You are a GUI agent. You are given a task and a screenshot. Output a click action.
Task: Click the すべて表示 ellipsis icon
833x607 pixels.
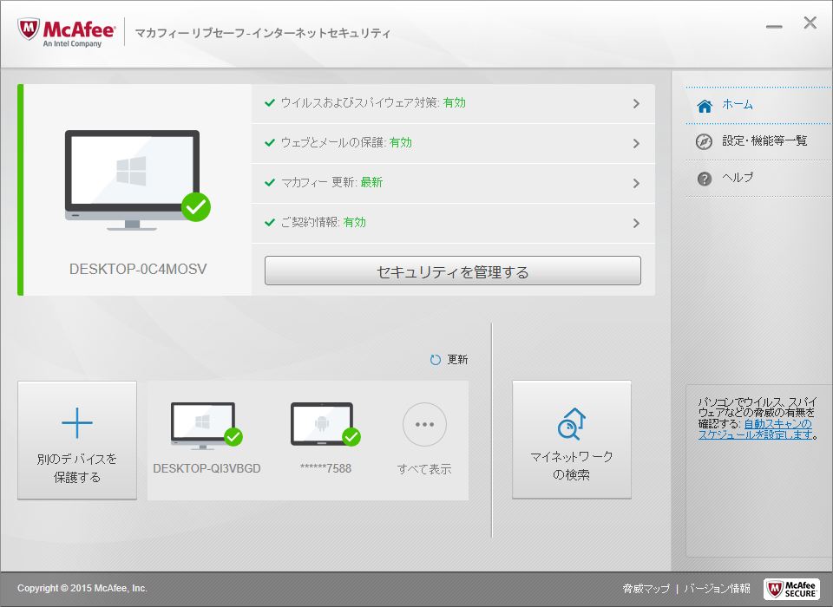[x=424, y=425]
